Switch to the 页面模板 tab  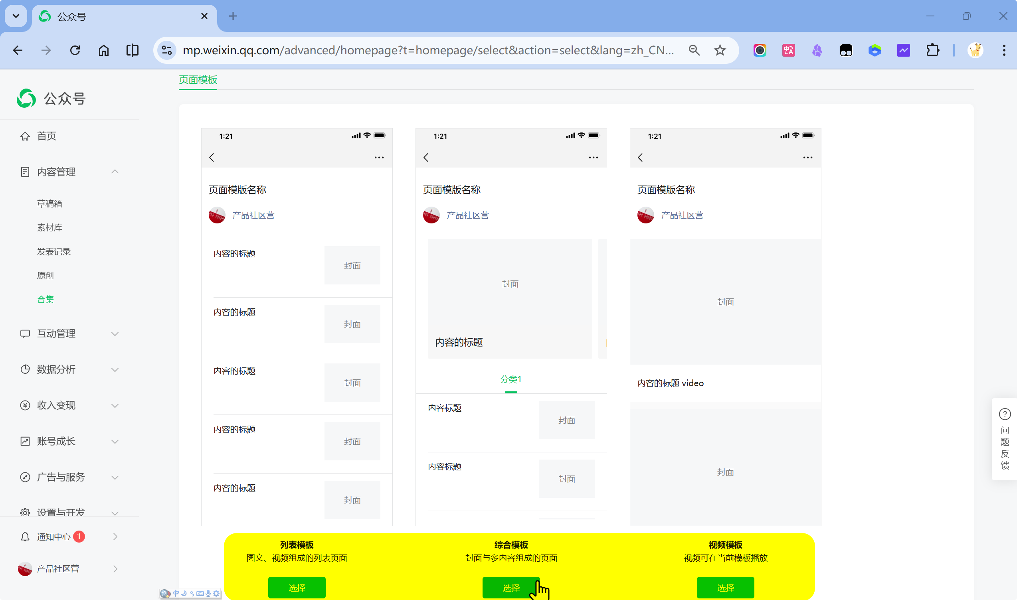[198, 80]
